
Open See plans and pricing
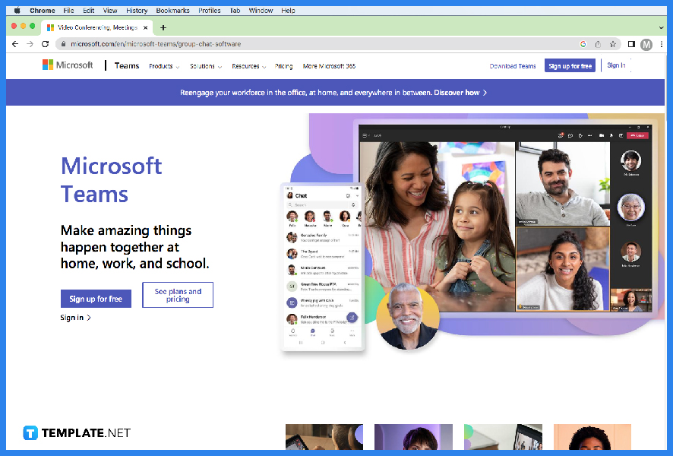(x=178, y=295)
